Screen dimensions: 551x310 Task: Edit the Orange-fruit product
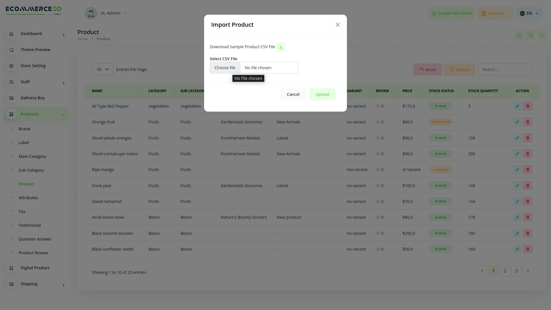[x=517, y=122]
